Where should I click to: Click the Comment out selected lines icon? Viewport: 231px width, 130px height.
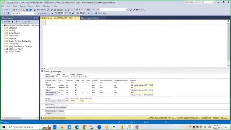click(x=88, y=13)
